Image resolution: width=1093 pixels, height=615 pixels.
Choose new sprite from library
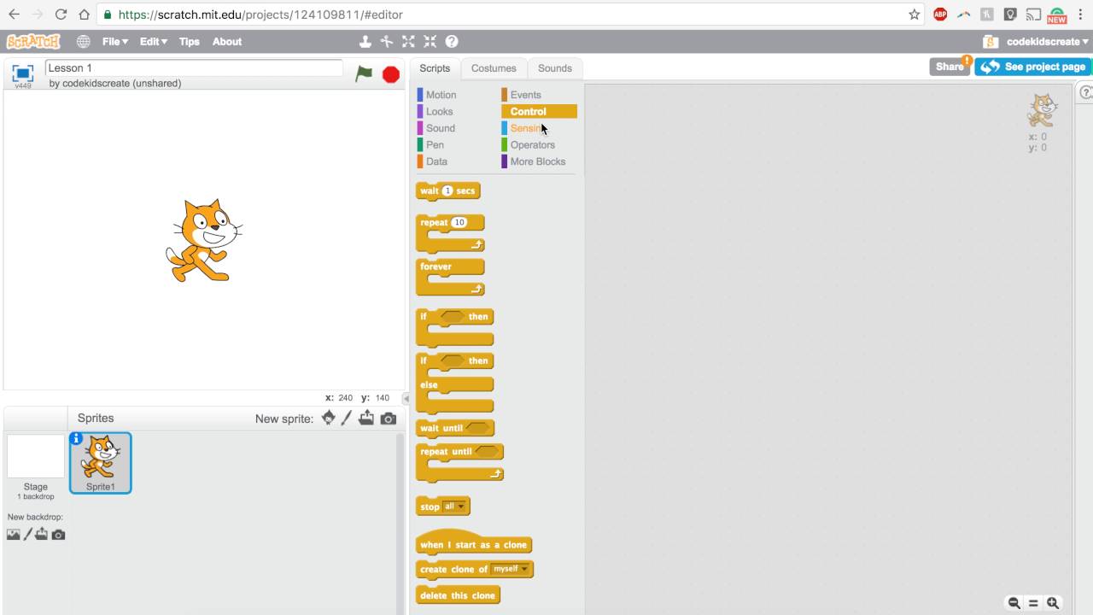tap(329, 418)
